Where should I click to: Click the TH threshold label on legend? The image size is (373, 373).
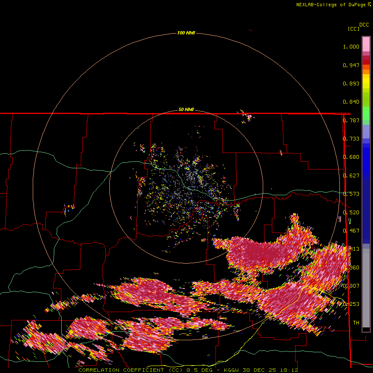coord(356,323)
